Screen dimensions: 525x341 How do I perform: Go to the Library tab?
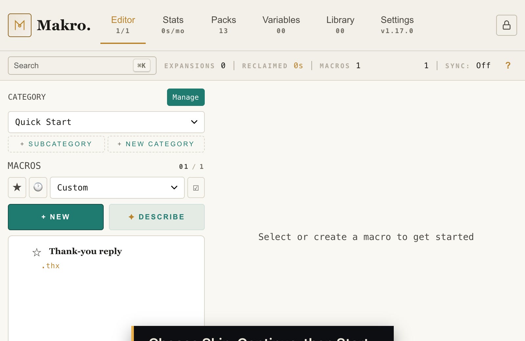point(340,25)
